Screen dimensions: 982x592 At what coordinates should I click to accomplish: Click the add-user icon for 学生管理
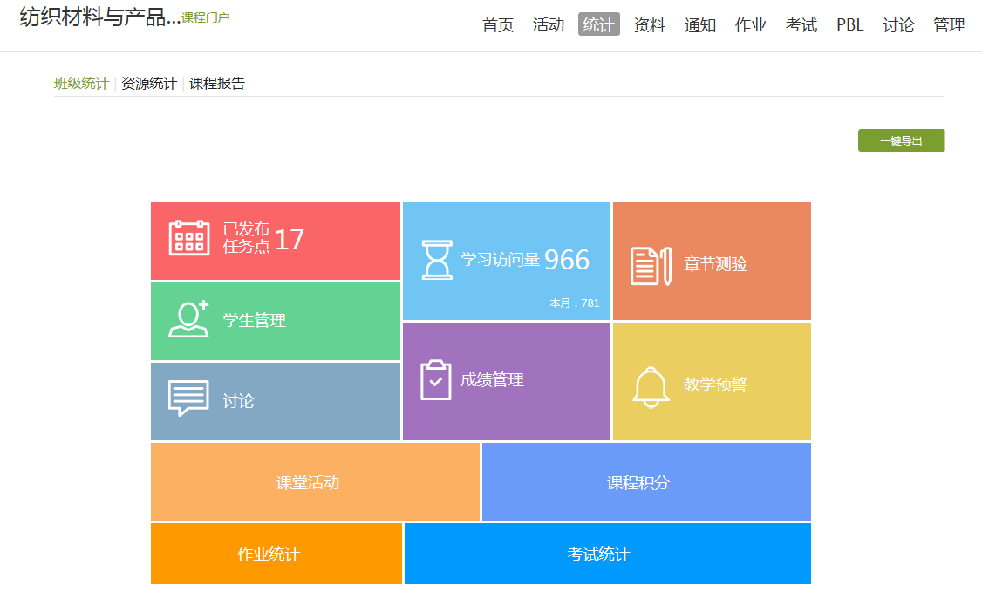(x=188, y=319)
